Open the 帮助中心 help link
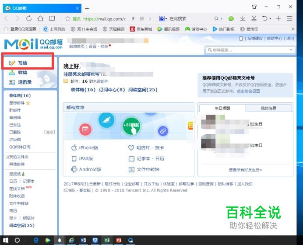This screenshot has height=245, width=303. click(x=275, y=38)
